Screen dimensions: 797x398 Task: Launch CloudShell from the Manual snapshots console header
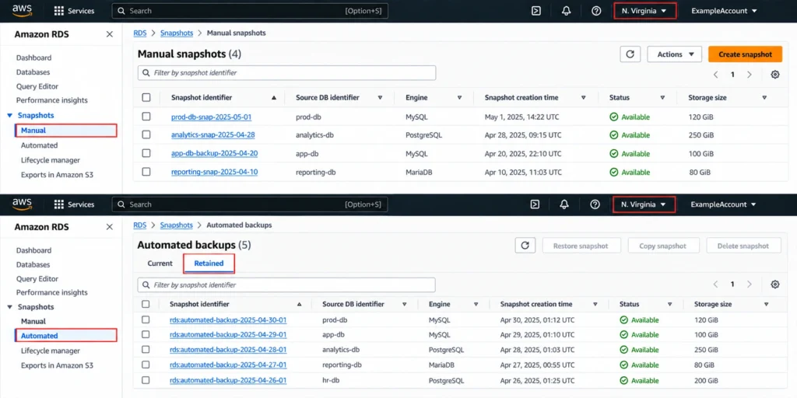535,11
